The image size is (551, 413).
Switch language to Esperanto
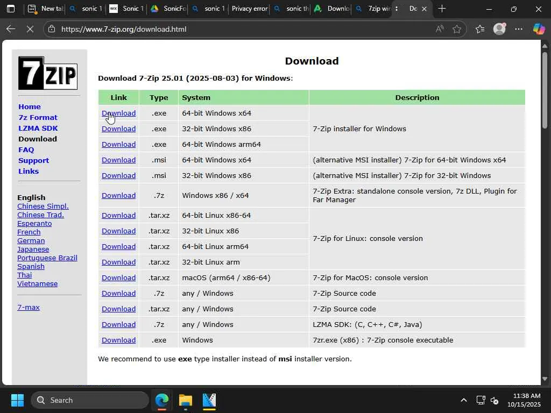coord(34,223)
